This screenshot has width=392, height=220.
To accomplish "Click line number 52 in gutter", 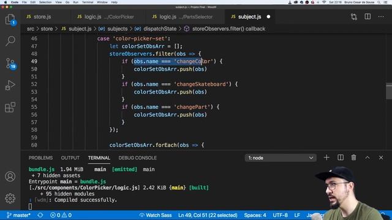I will pyautogui.click(x=34, y=84).
